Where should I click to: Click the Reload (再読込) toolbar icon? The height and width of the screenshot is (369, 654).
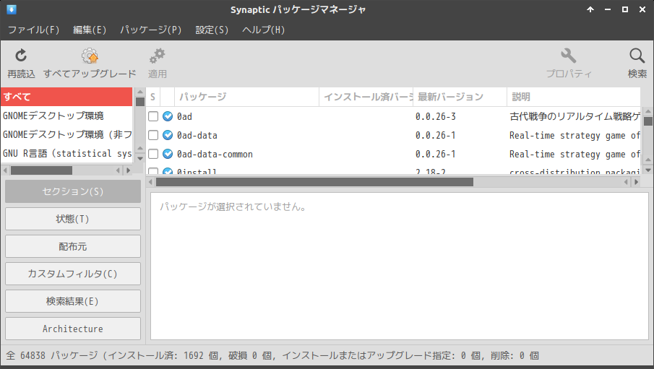[21, 56]
